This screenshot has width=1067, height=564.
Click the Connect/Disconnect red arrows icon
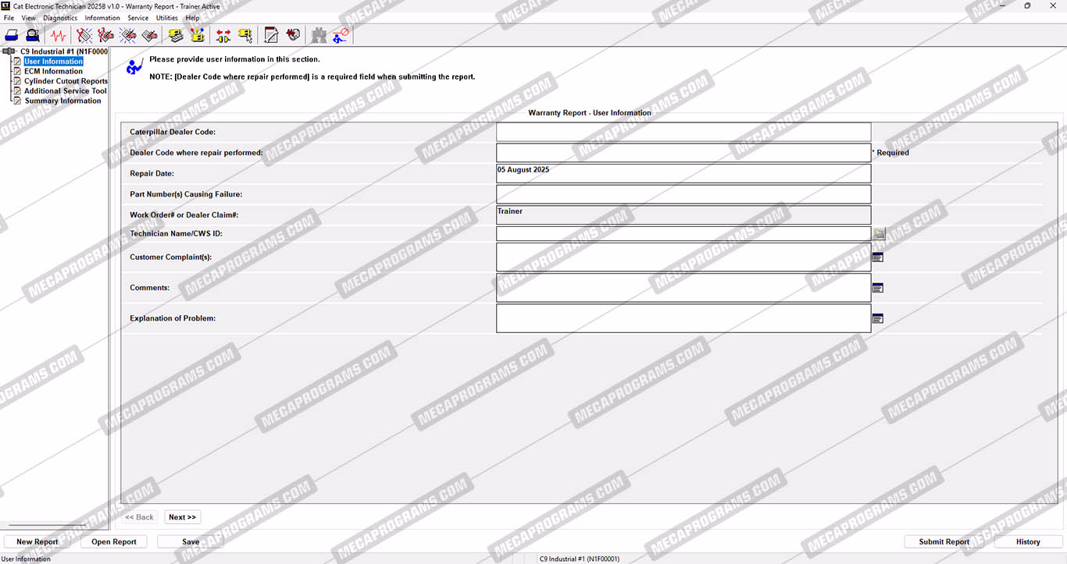[x=223, y=35]
